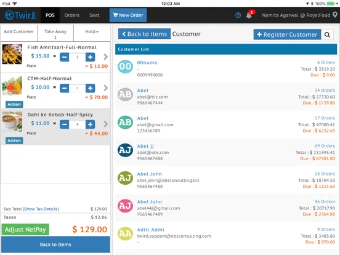Open CTM-Half-Normal item thumbnail
Screen dimensions: 340x255
point(12,85)
